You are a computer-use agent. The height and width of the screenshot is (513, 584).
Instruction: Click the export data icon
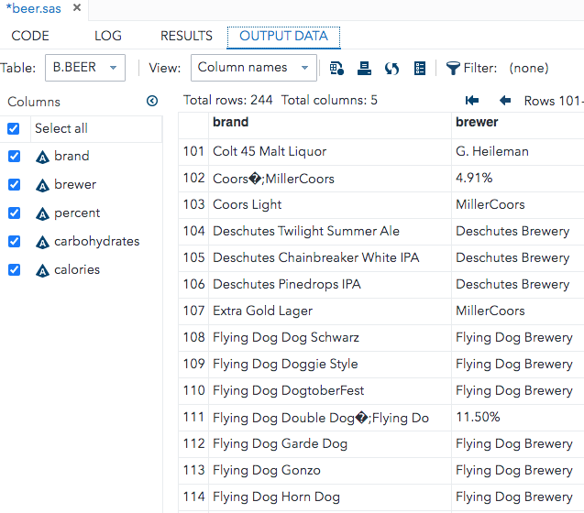tap(364, 68)
